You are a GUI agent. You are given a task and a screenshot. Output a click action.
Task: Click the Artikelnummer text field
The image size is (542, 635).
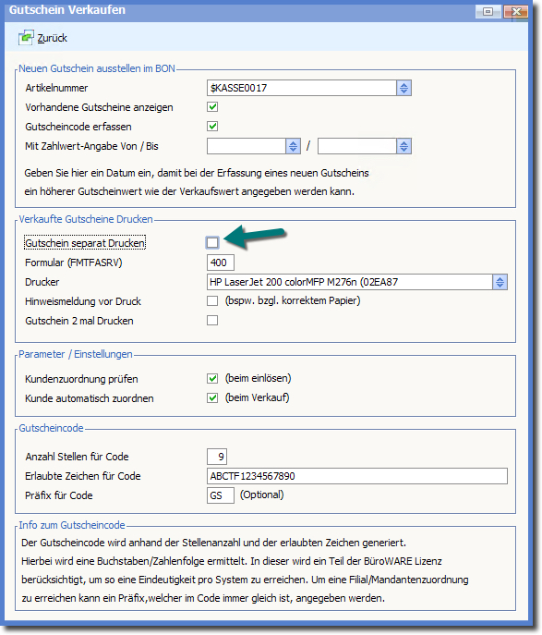[301, 88]
